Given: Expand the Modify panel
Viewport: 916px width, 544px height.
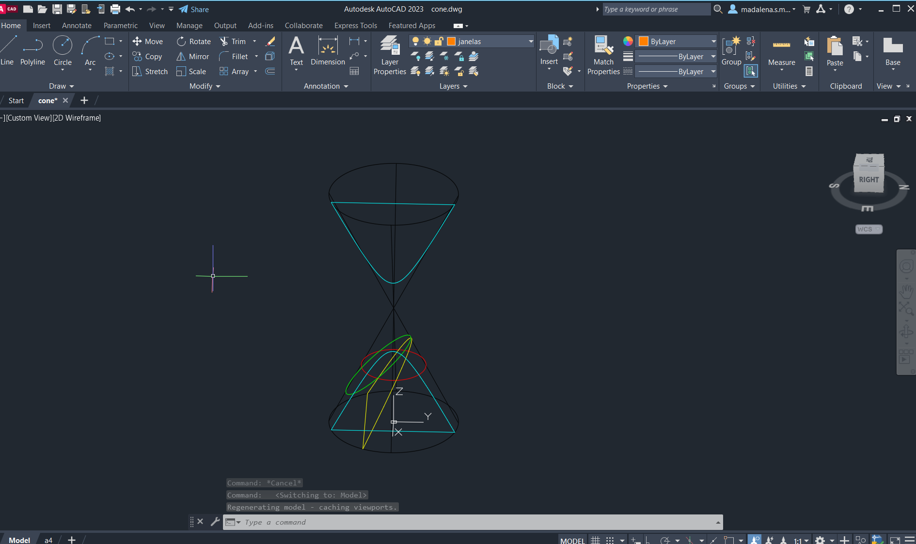Looking at the screenshot, I should (x=205, y=86).
